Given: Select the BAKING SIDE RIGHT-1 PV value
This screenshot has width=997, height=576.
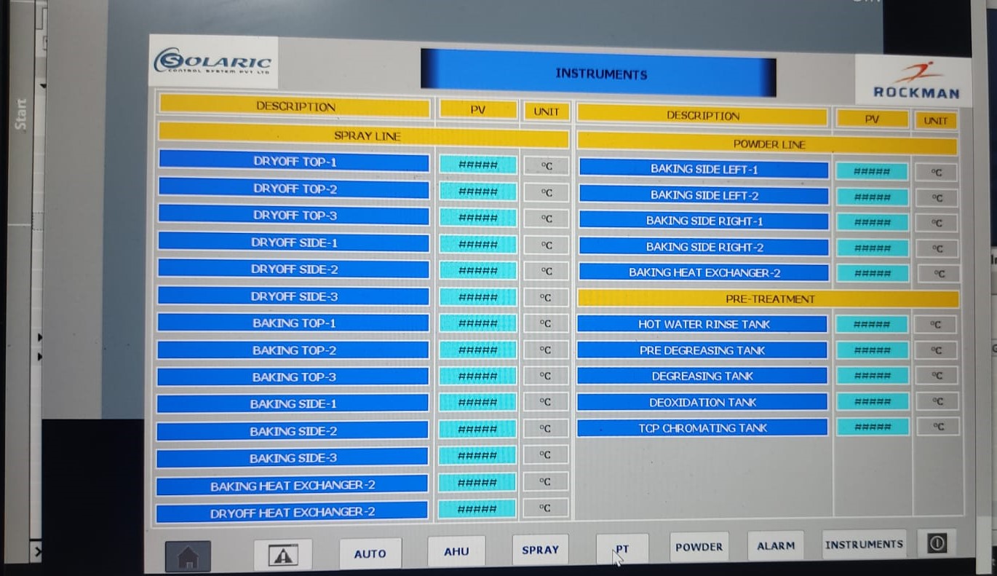Looking at the screenshot, I should point(873,222).
